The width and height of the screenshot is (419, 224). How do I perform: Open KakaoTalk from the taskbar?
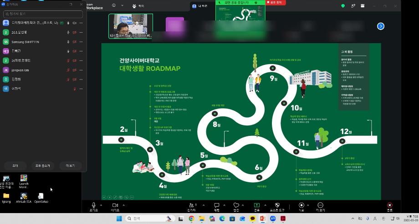click(x=252, y=219)
